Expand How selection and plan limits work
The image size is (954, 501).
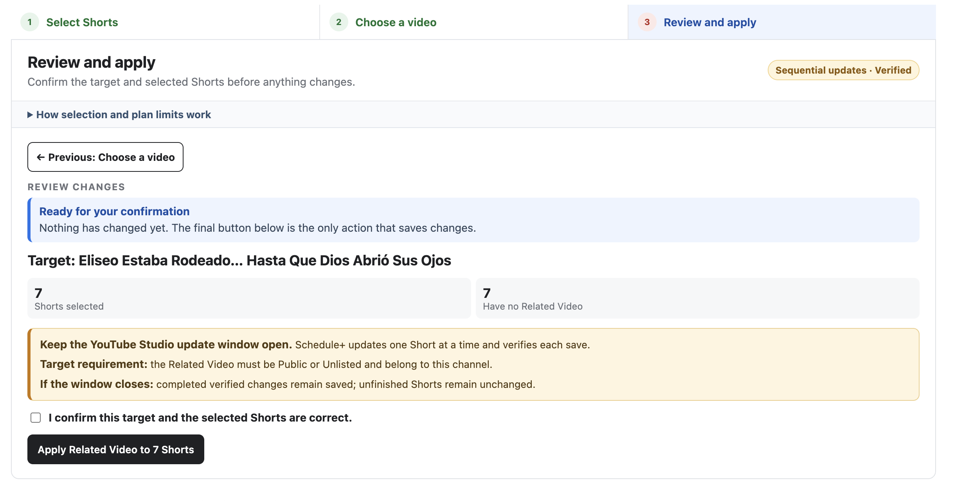coord(119,115)
